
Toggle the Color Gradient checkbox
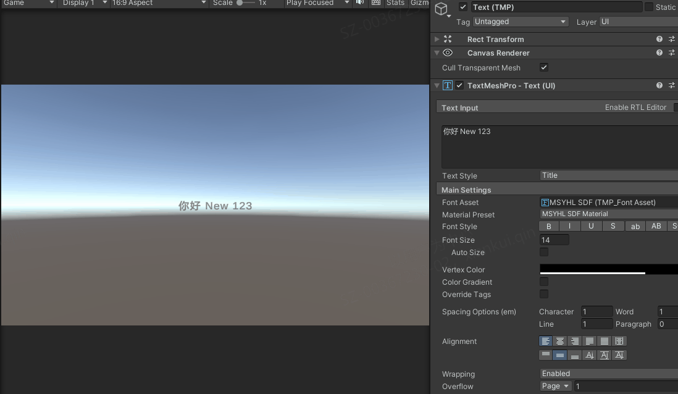[x=544, y=282]
